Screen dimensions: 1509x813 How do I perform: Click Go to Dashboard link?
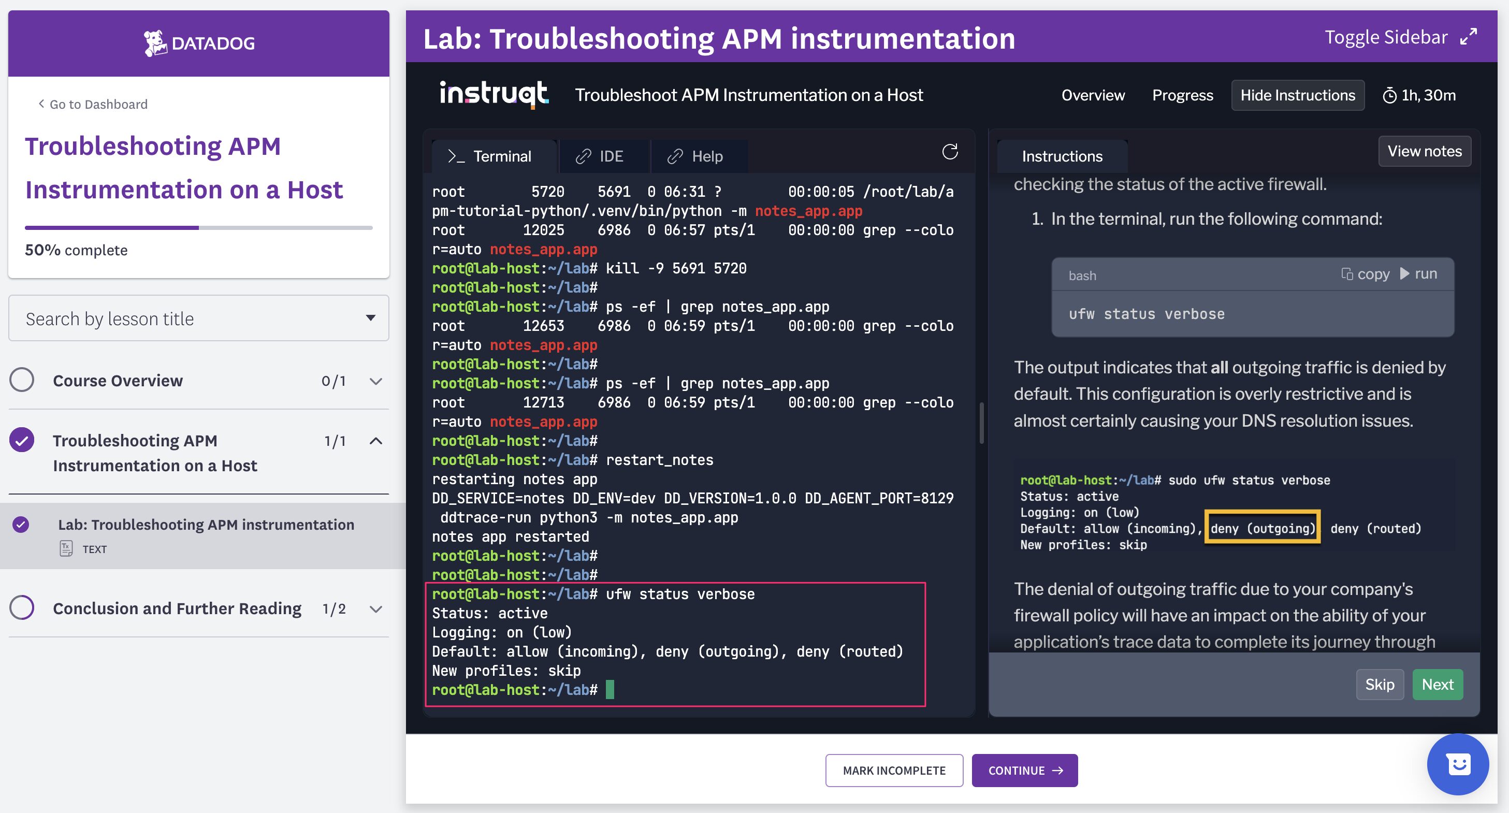[98, 104]
